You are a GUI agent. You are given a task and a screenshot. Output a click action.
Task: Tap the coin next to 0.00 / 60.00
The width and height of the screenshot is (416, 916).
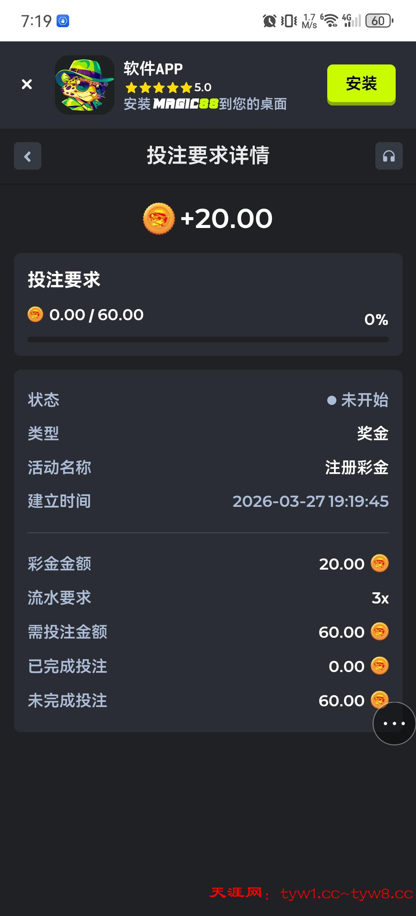[35, 315]
